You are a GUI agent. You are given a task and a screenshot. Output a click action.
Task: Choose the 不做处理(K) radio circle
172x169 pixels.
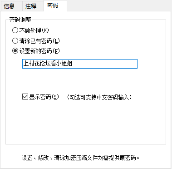tap(15, 30)
